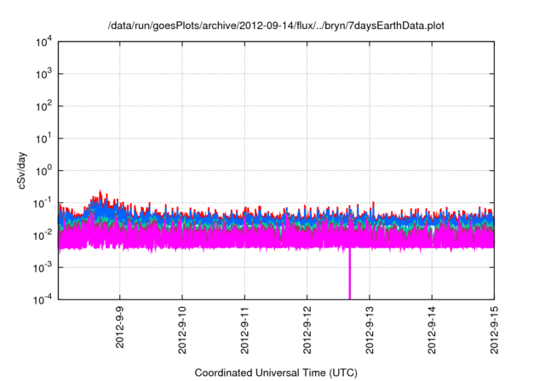Screen dimensions: 545x381
Task: Select the 10^4 y-axis tick label
Action: 43,42
